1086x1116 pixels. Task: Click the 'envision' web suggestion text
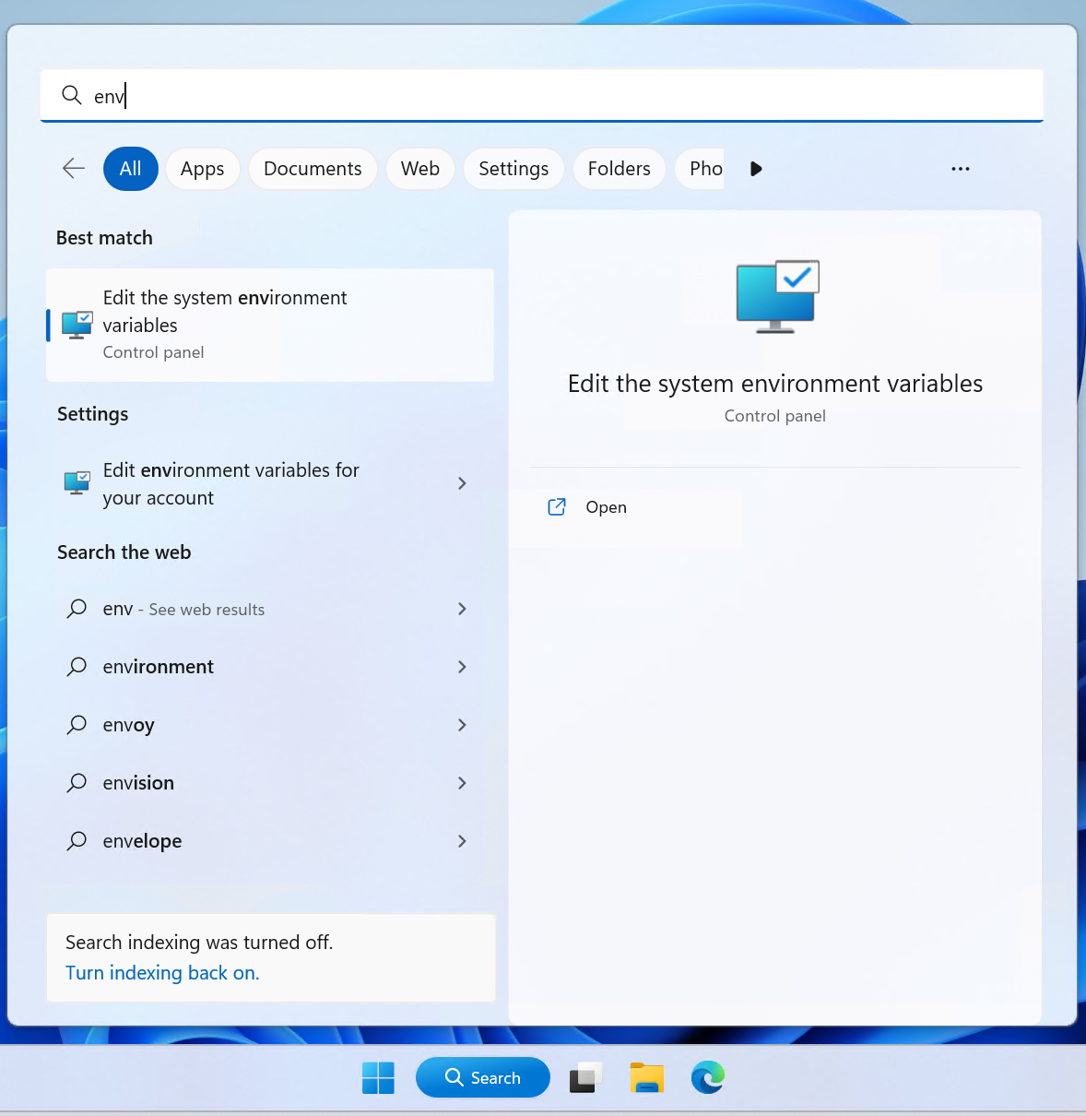(x=138, y=783)
